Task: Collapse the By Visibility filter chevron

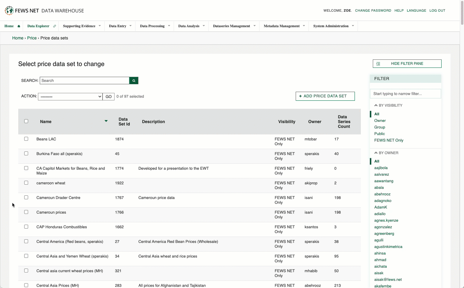Action: pos(376,105)
